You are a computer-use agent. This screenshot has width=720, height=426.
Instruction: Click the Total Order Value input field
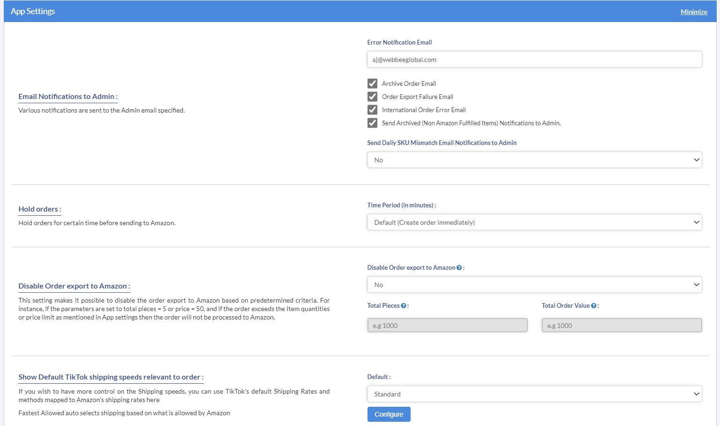(622, 326)
